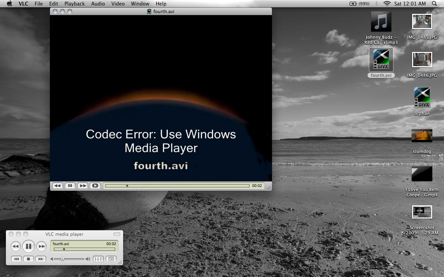The height and width of the screenshot is (277, 444).
Task: Open the Apple menu
Action: [9, 3]
